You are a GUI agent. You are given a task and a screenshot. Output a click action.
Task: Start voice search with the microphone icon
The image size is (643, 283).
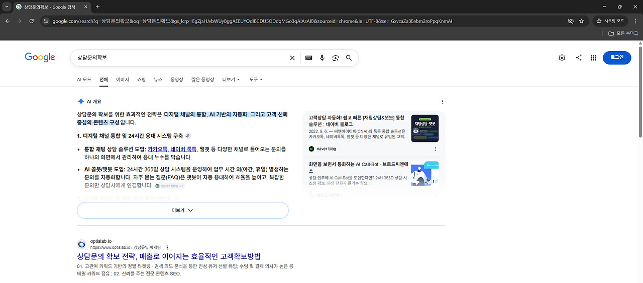point(323,58)
